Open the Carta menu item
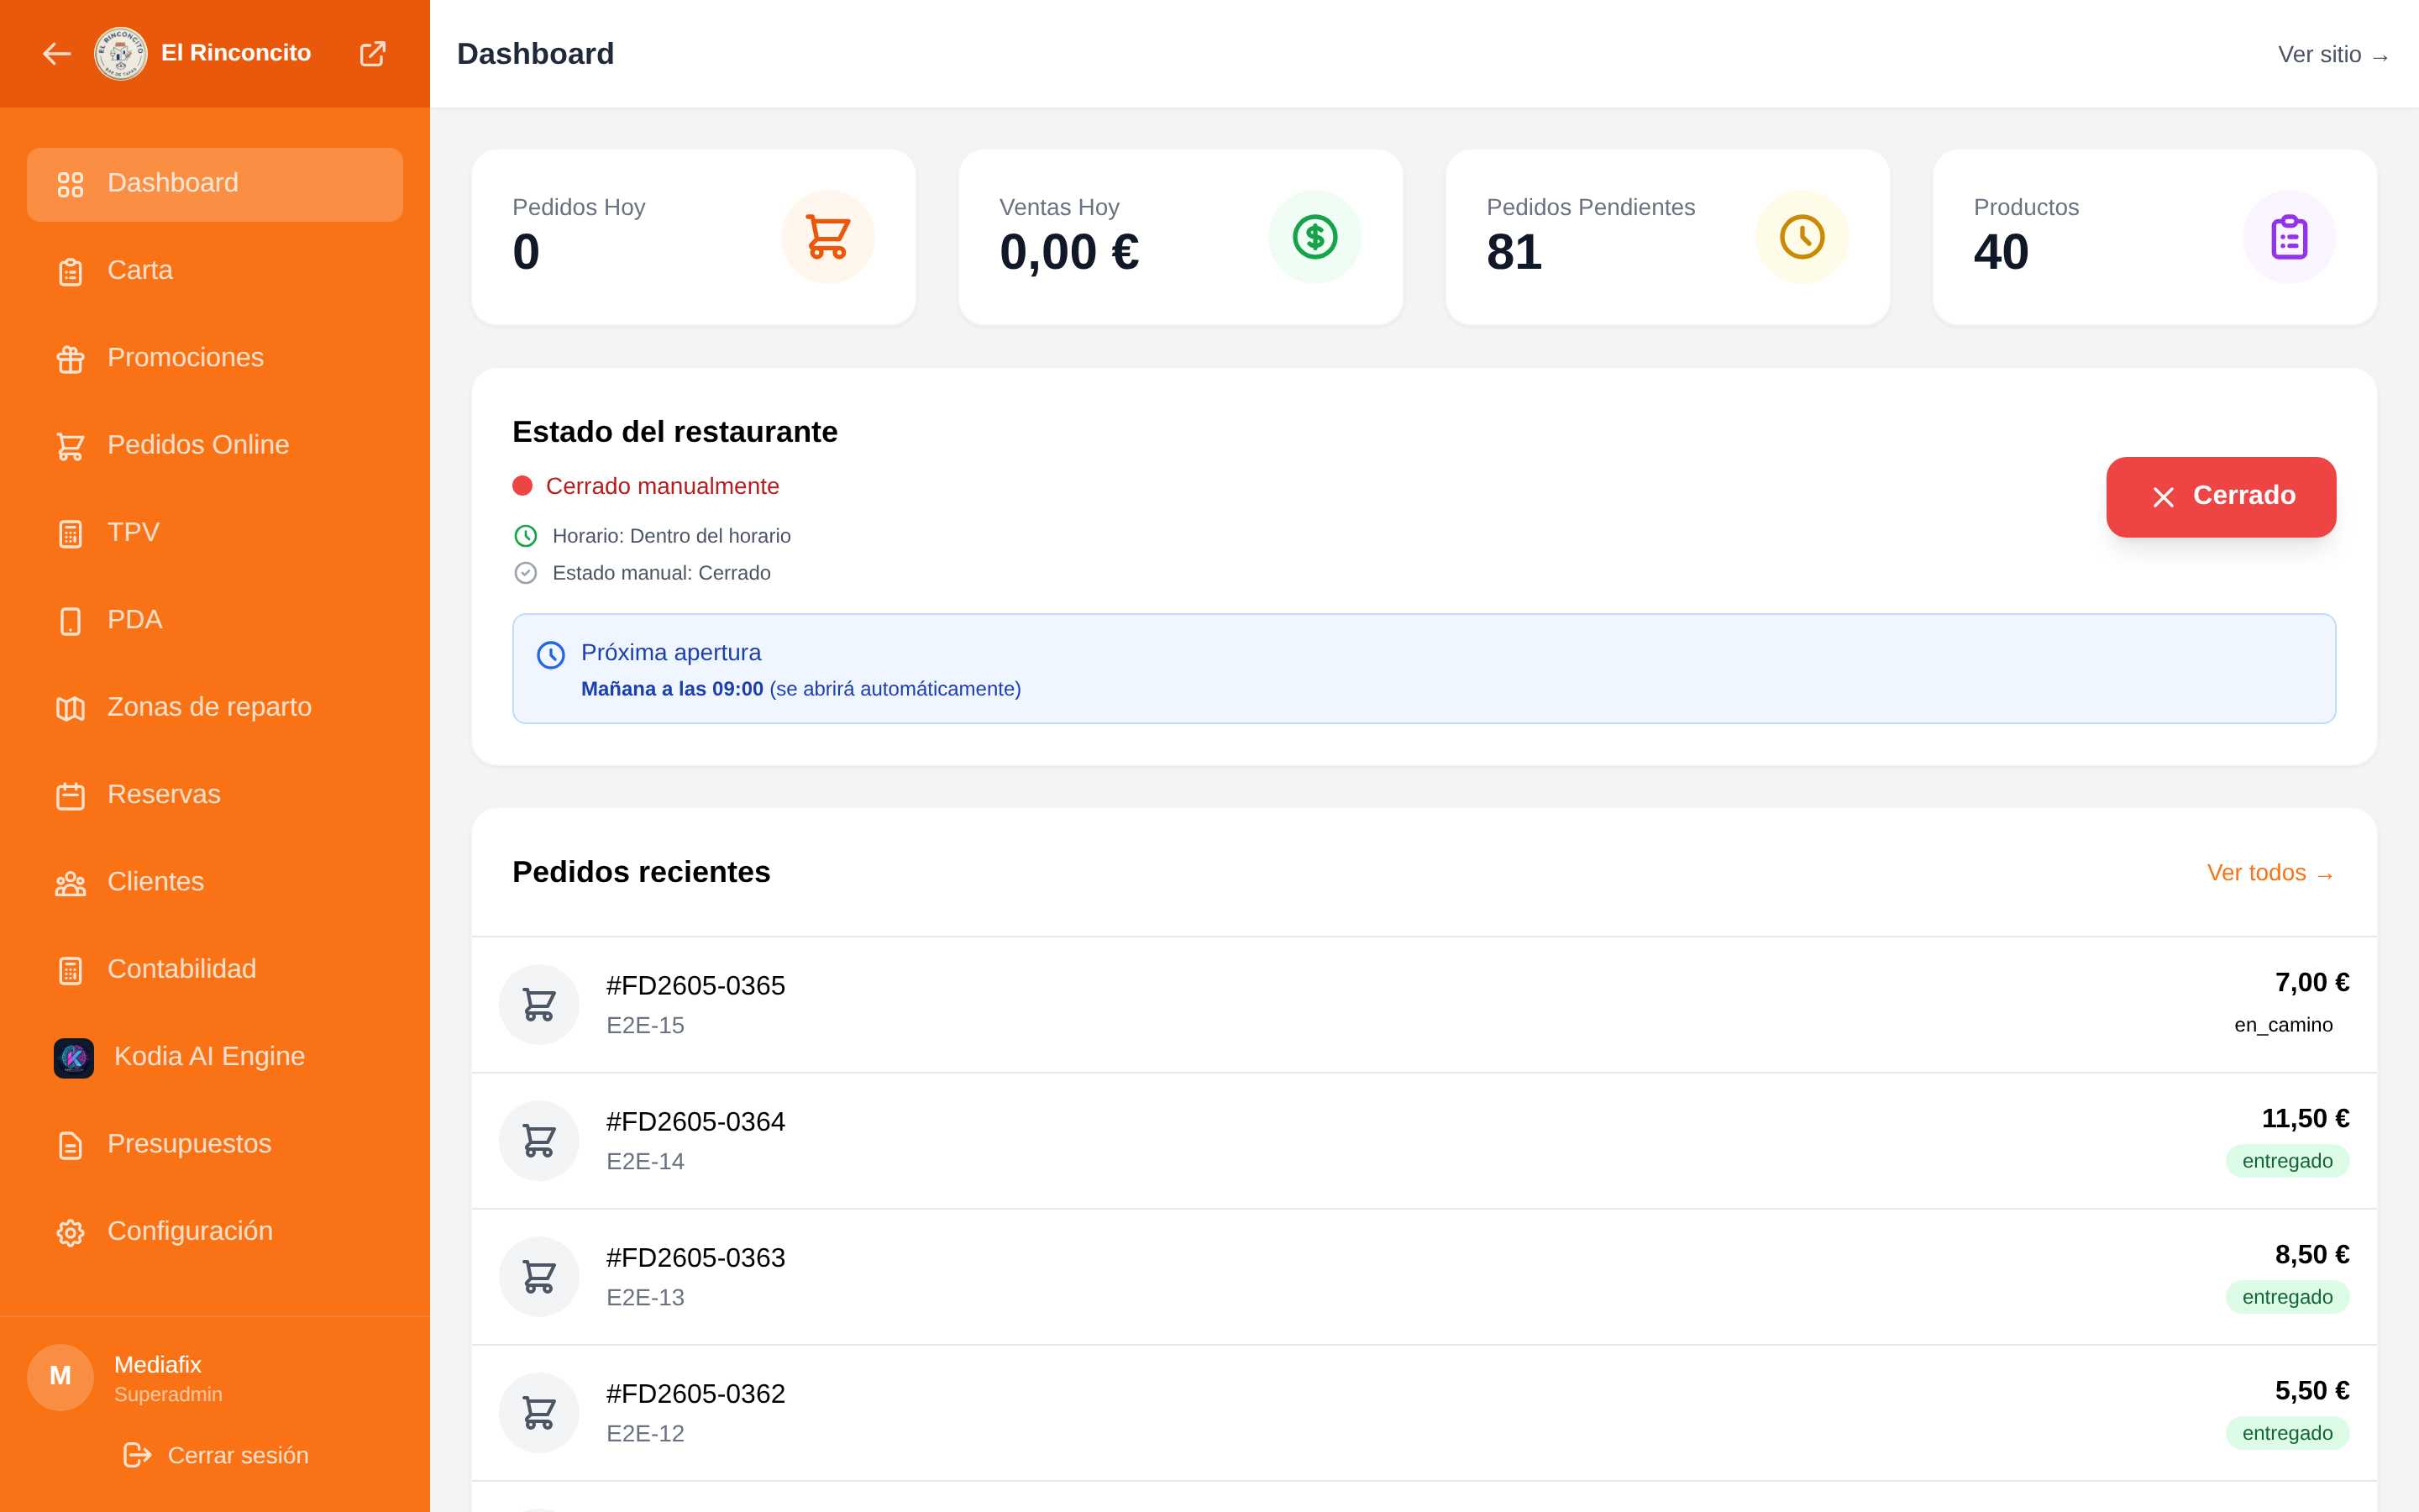This screenshot has width=2419, height=1512. pyautogui.click(x=215, y=271)
